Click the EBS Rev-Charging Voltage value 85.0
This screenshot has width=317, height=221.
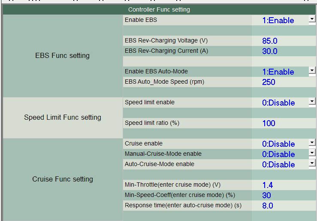[x=270, y=41]
